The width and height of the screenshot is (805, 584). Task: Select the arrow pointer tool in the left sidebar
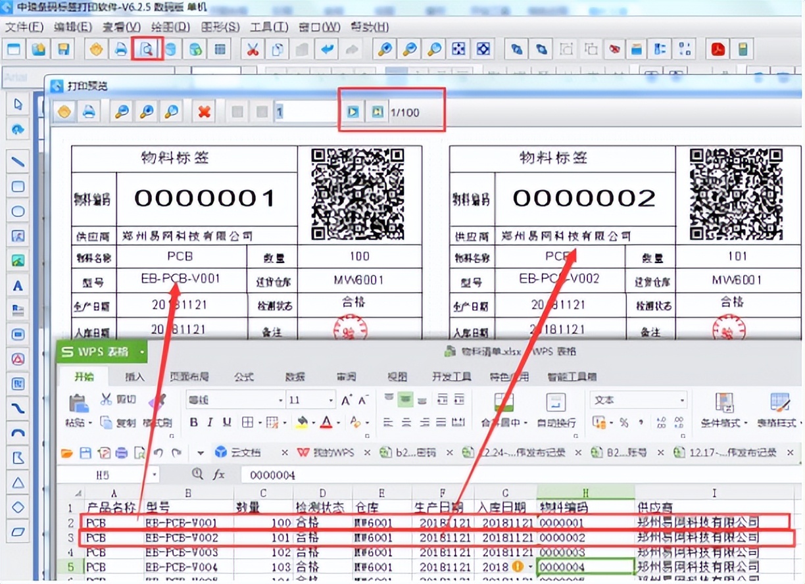pyautogui.click(x=18, y=104)
